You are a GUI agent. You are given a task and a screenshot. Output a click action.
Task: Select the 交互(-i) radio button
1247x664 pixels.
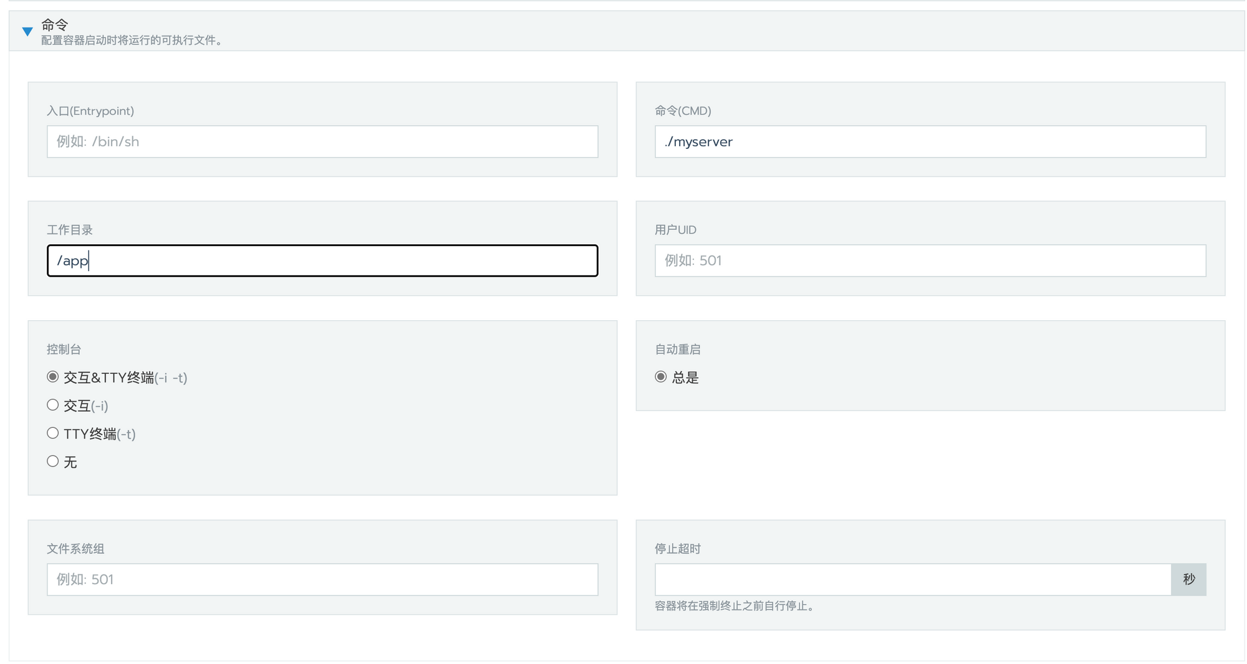click(x=53, y=405)
